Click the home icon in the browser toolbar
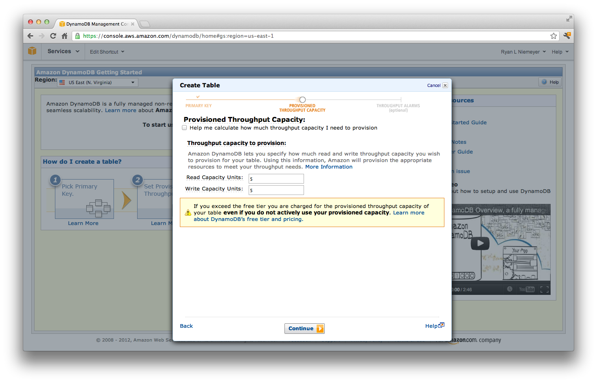 tap(65, 36)
